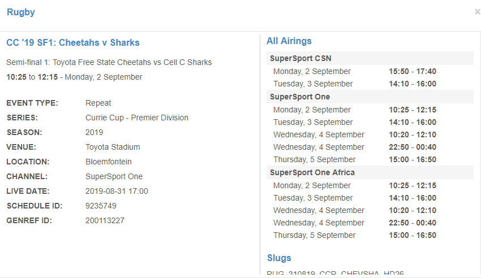
Task: Select SuperSport One Africa Wednesday 22:50 - 00:40 airing
Action: [412, 223]
